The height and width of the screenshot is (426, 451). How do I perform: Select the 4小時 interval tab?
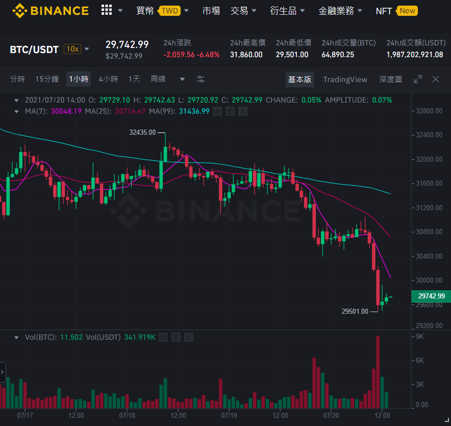tap(108, 79)
